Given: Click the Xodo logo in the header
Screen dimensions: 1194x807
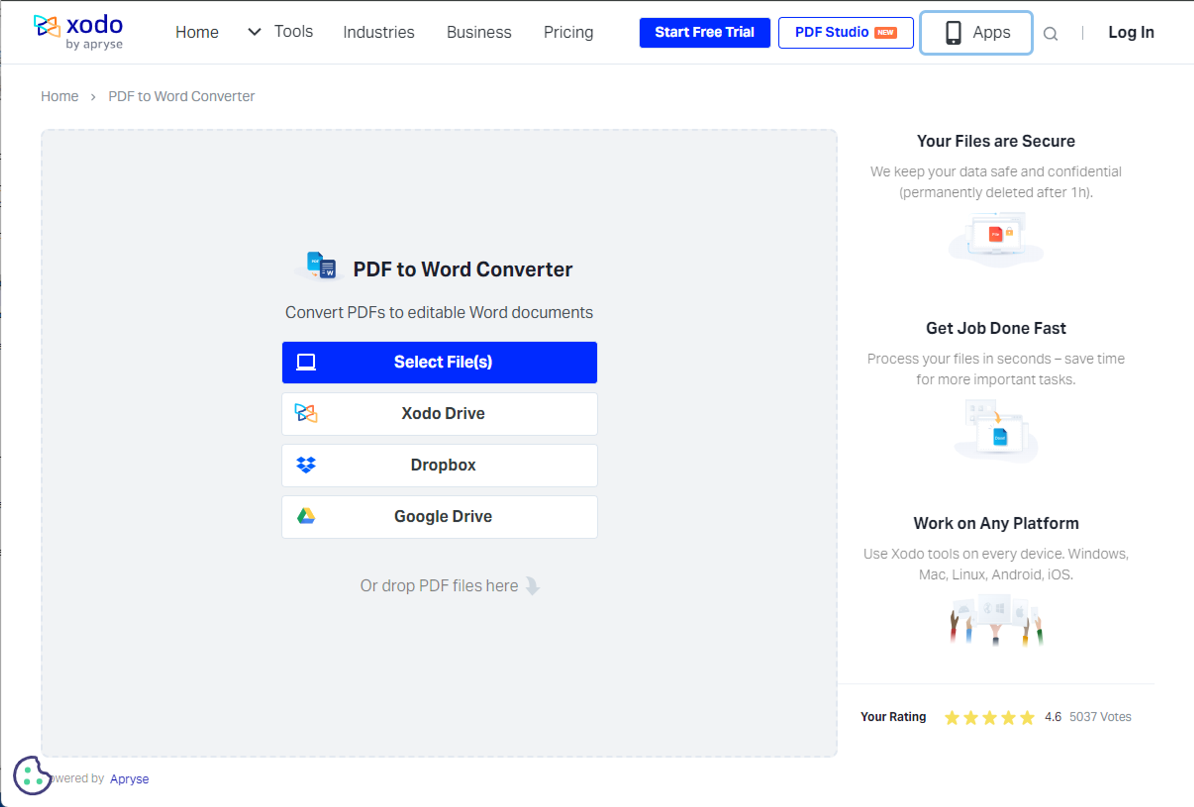Looking at the screenshot, I should 78,32.
